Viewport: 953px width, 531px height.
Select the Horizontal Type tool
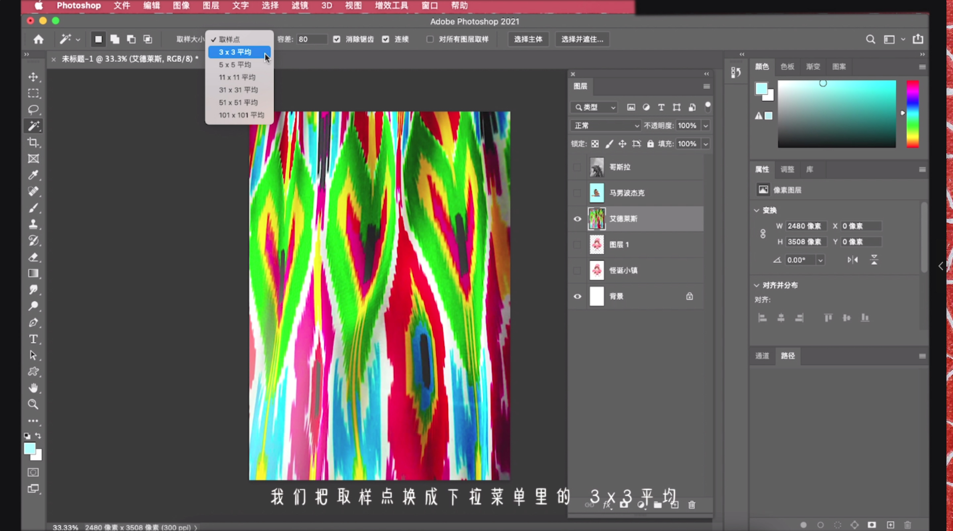click(33, 339)
